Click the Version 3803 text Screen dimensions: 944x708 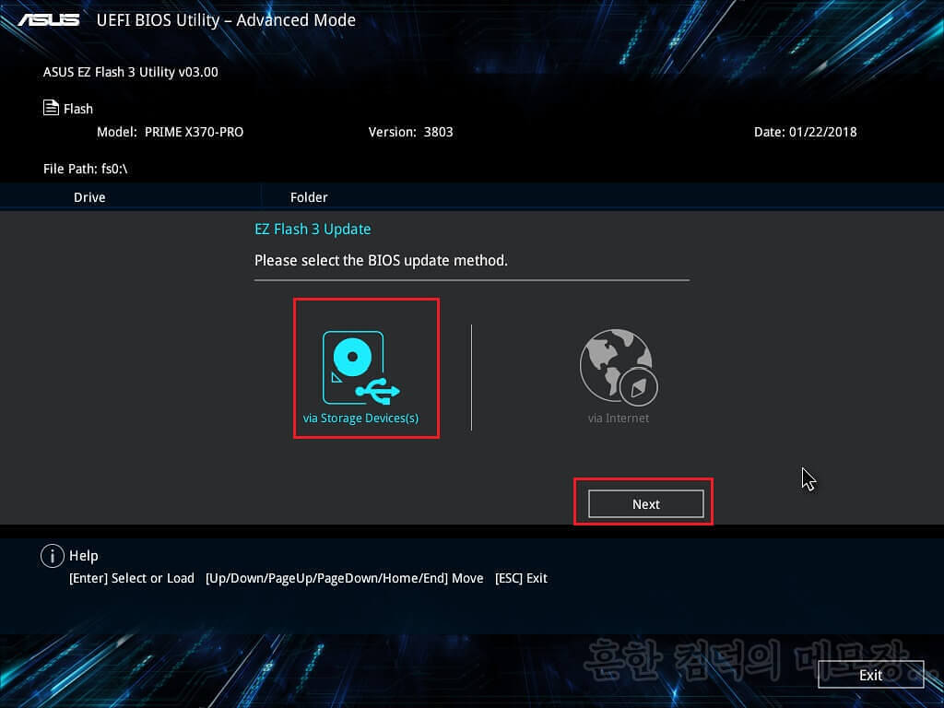click(x=410, y=132)
